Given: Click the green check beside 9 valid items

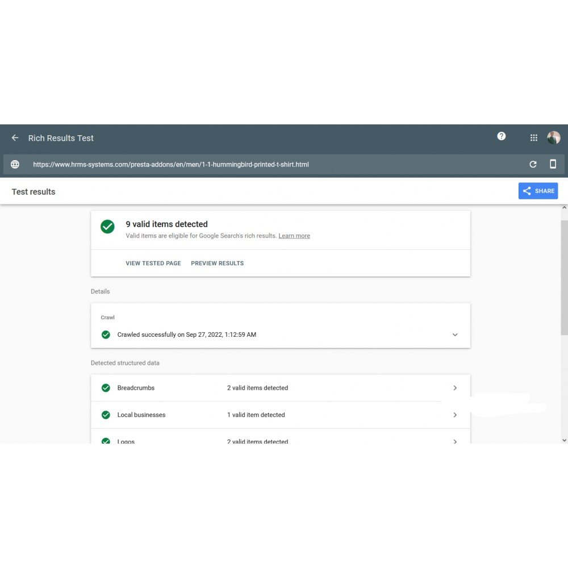Looking at the screenshot, I should tap(107, 227).
